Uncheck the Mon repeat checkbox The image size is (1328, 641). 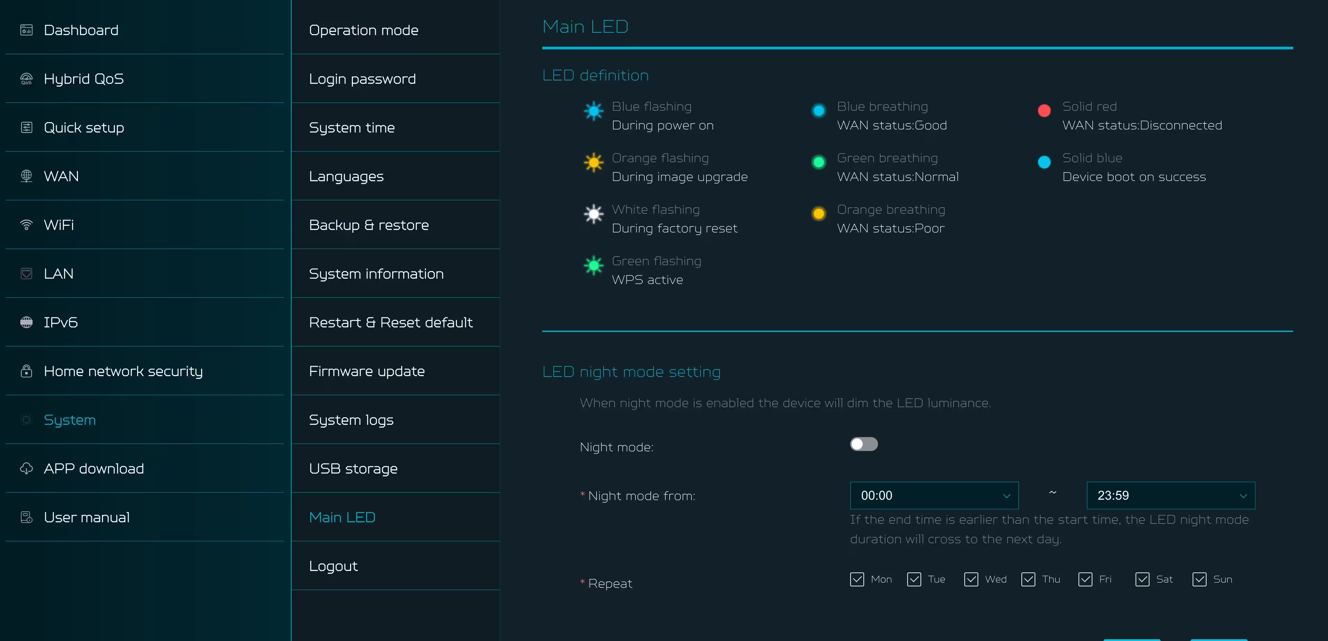(x=857, y=579)
